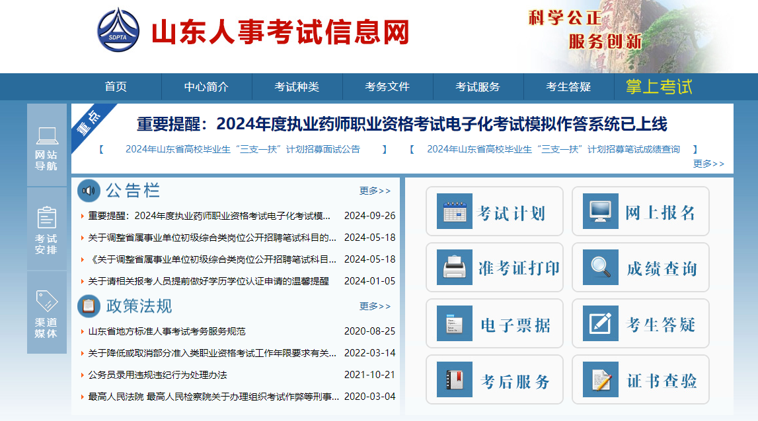Click the 电子票据 document icon
The height and width of the screenshot is (421, 758).
click(x=455, y=323)
